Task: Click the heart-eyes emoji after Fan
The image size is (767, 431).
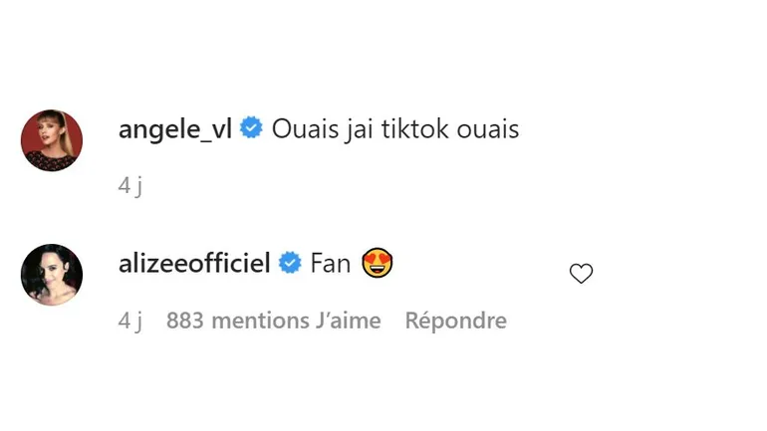Action: click(x=378, y=264)
